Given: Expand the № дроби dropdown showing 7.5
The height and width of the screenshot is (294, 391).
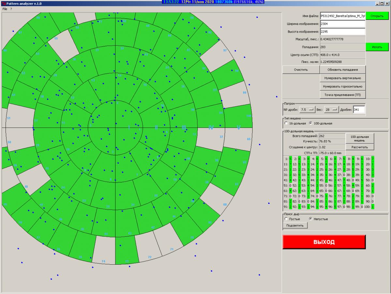Looking at the screenshot, I should tap(307, 110).
